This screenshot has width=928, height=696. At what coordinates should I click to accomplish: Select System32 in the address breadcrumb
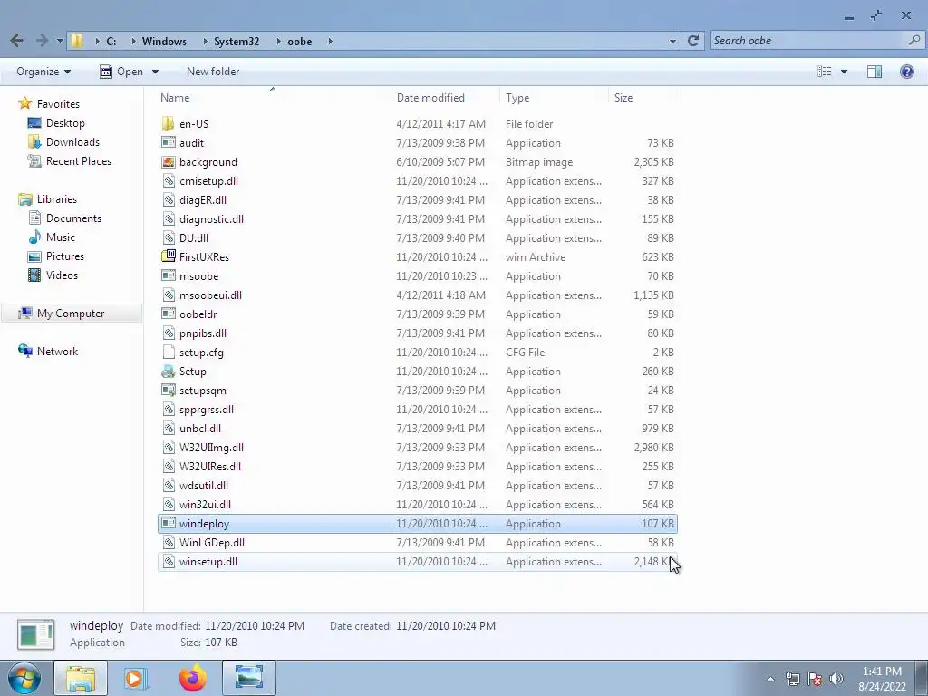[237, 42]
